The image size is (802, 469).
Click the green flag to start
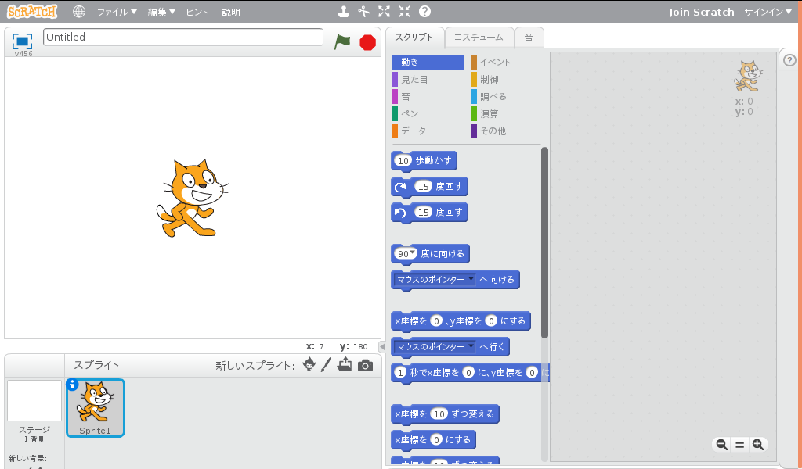342,41
